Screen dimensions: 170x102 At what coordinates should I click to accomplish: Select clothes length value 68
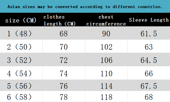(64, 33)
